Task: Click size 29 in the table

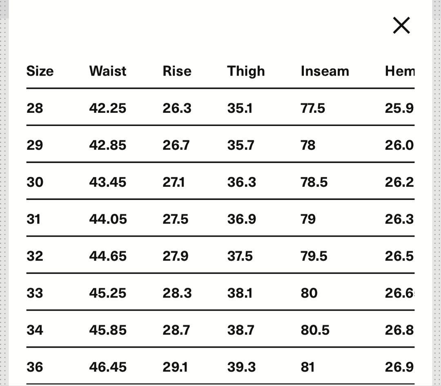Action: point(35,145)
